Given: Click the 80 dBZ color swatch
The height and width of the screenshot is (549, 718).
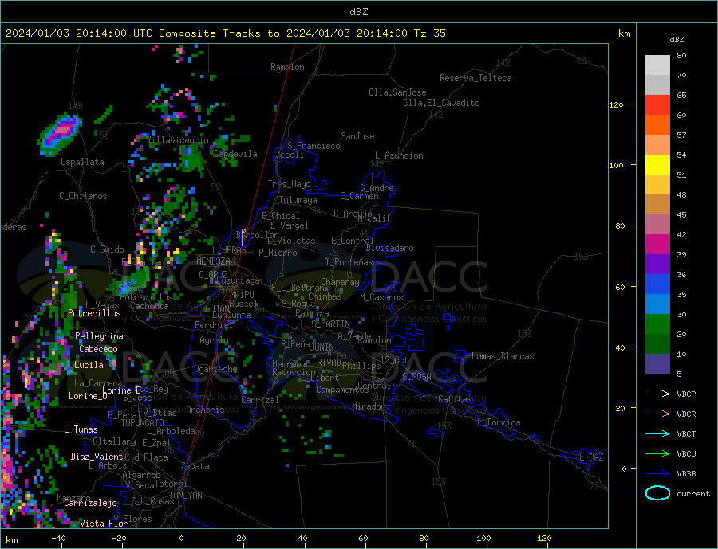Looking at the screenshot, I should tap(657, 65).
